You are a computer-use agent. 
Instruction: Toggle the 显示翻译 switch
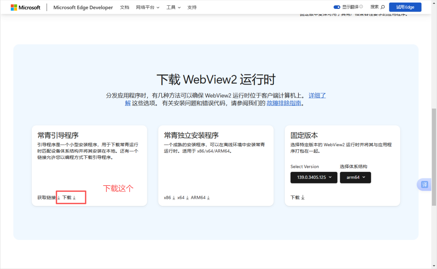point(337,7)
